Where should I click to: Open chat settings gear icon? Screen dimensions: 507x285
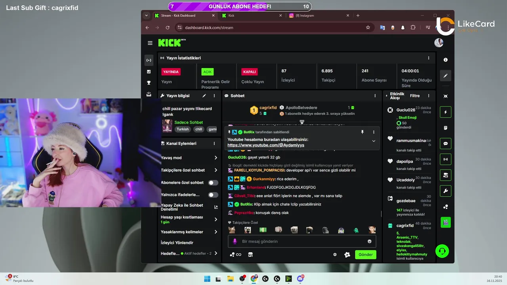coord(335,255)
